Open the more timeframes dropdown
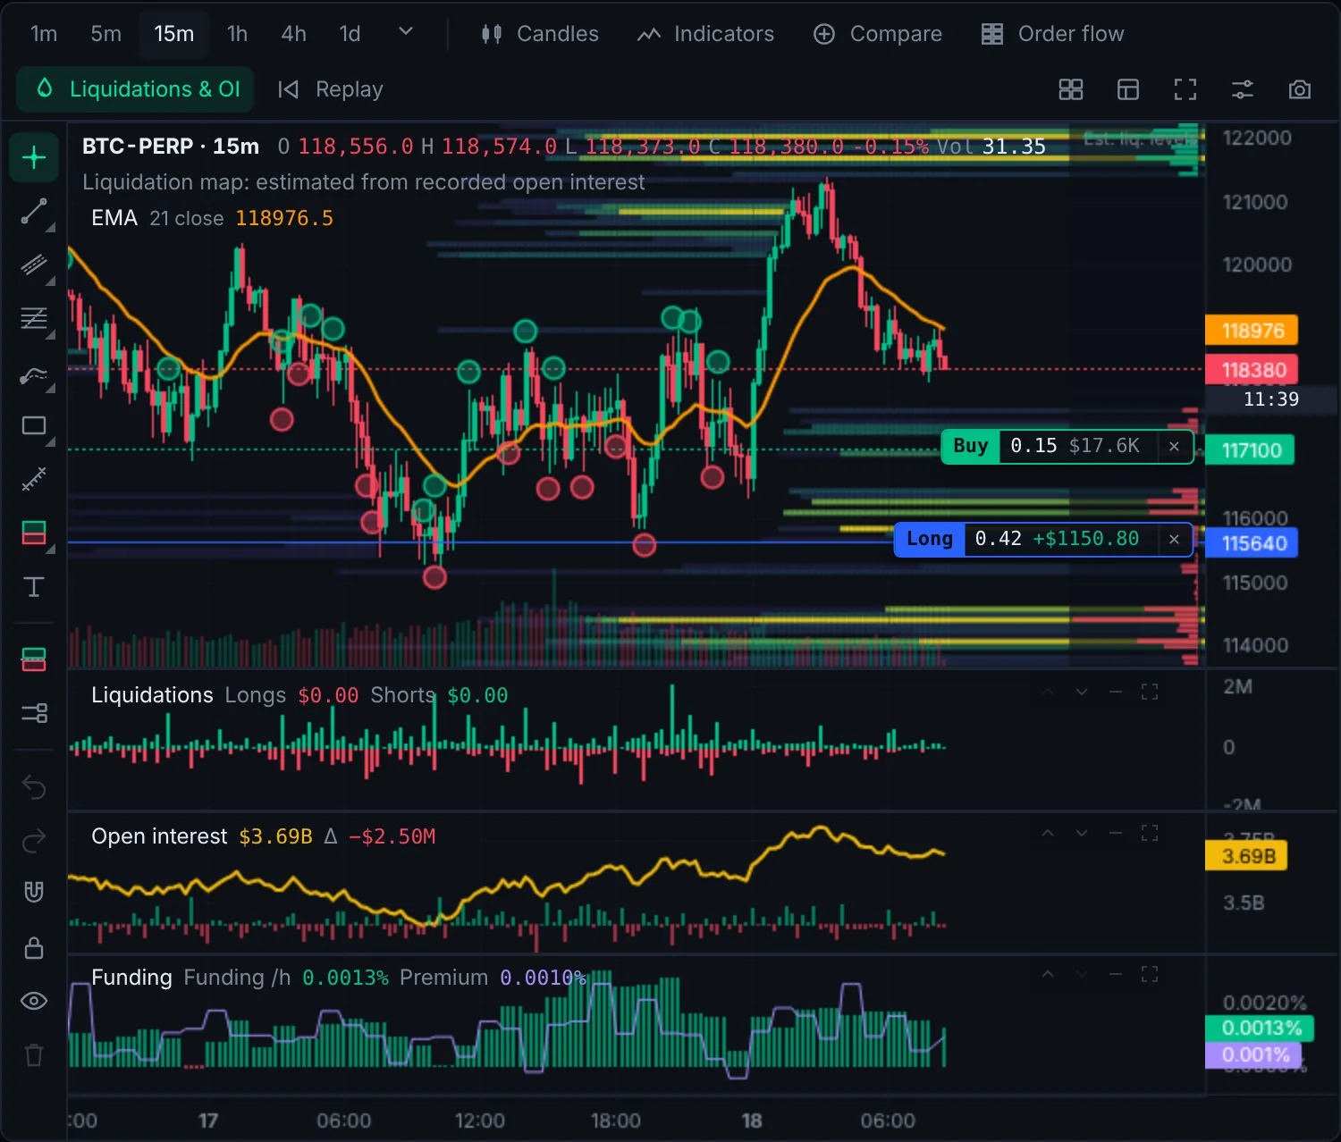 (x=406, y=33)
